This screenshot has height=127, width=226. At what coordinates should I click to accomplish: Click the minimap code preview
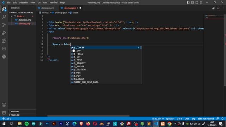(214, 17)
